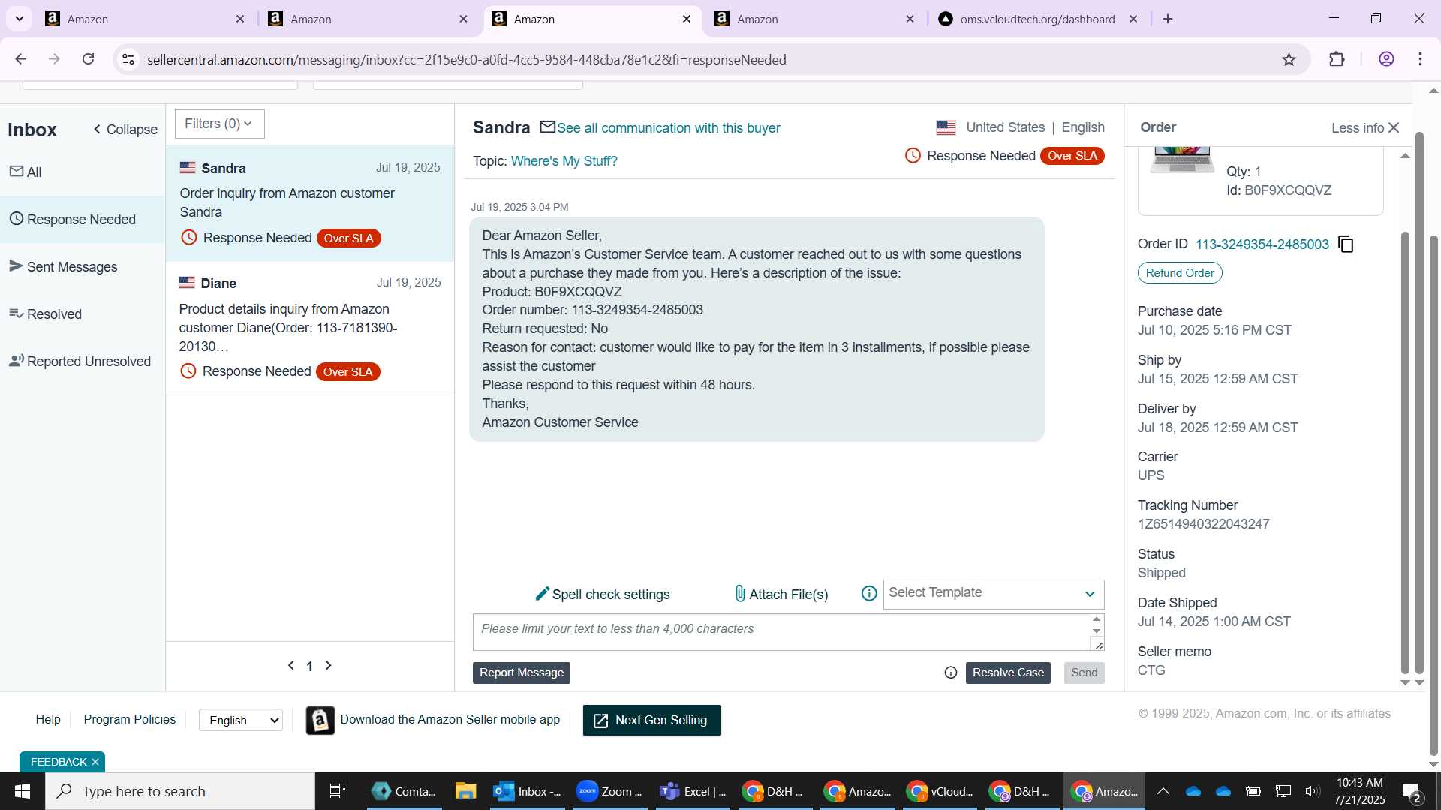
Task: Open the Resolved folder
Action: click(x=83, y=313)
